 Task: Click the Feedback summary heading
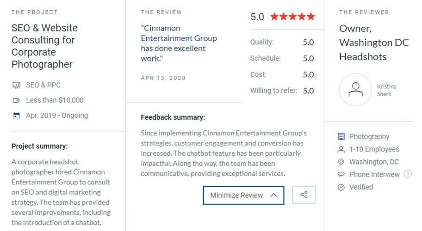click(x=173, y=117)
